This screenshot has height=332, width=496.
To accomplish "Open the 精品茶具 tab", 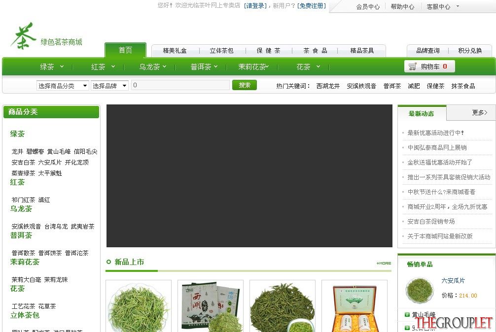I will pos(362,51).
